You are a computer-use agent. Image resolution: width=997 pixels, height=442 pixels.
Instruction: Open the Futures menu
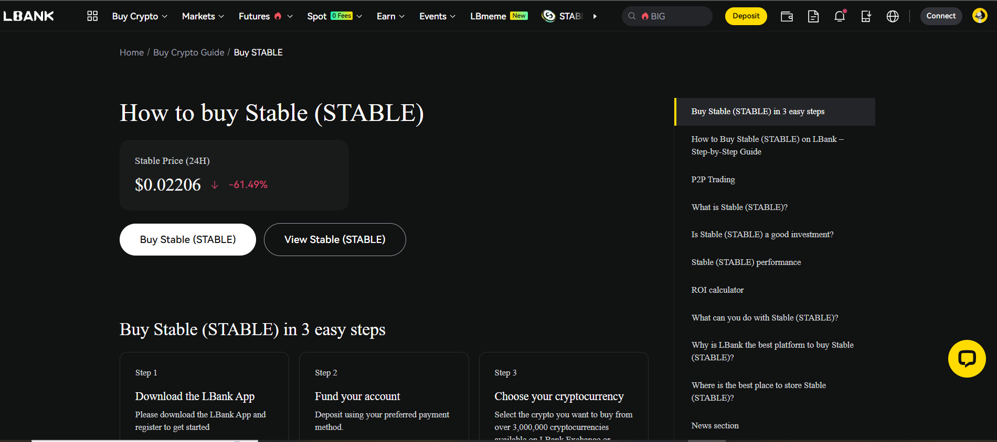pyautogui.click(x=266, y=16)
